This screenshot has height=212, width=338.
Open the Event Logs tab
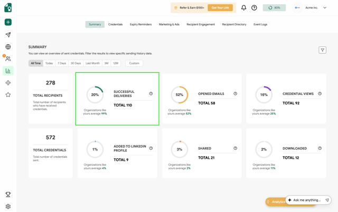point(260,24)
